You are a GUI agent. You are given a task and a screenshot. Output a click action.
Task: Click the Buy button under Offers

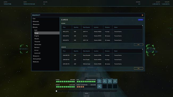[x=138, y=45]
